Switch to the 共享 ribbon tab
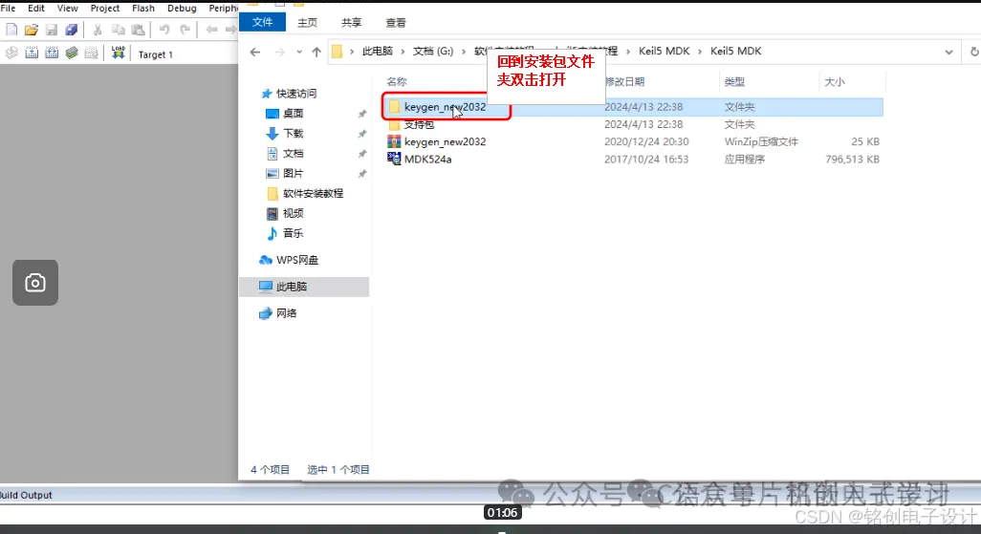This screenshot has width=981, height=534. click(352, 23)
